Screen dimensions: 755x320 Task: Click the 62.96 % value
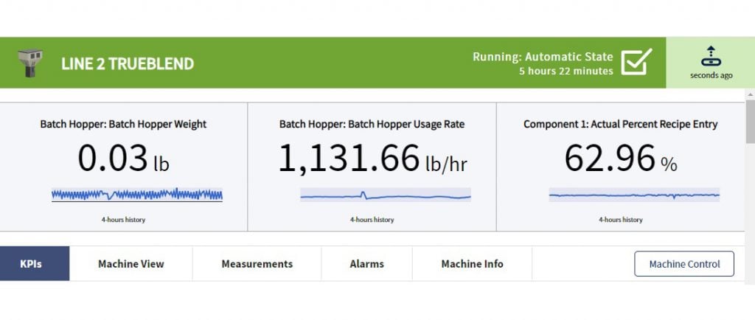click(621, 159)
